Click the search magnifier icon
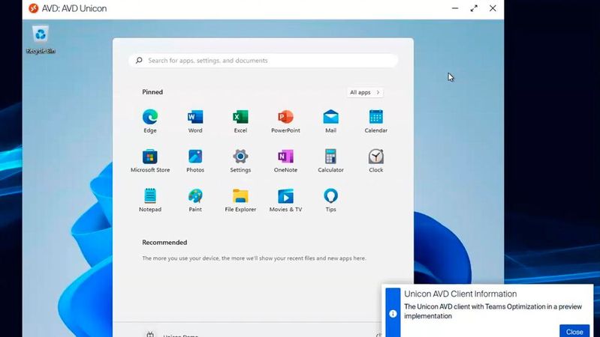Screen dimensions: 600x337 [x=139, y=61]
